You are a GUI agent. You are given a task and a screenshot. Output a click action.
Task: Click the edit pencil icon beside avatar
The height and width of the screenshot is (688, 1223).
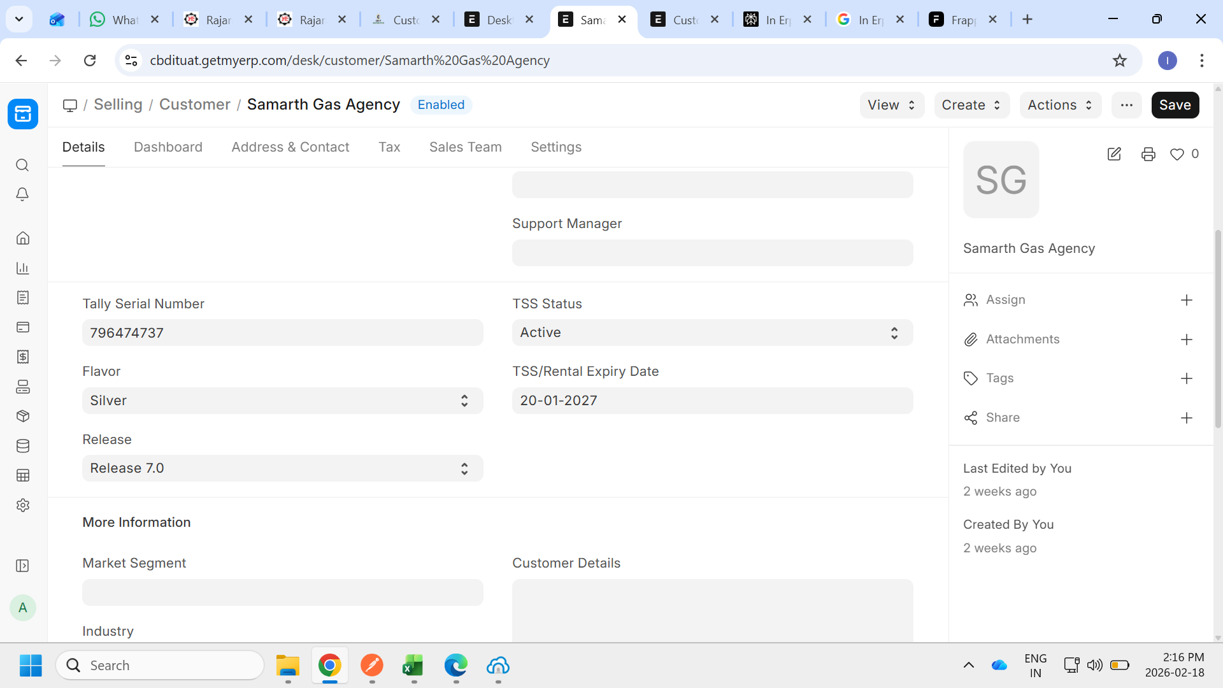[x=1114, y=154]
